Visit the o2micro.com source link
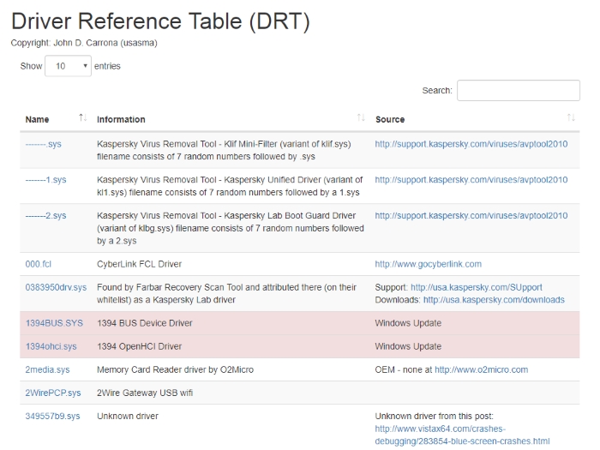The image size is (600, 450). (x=481, y=369)
